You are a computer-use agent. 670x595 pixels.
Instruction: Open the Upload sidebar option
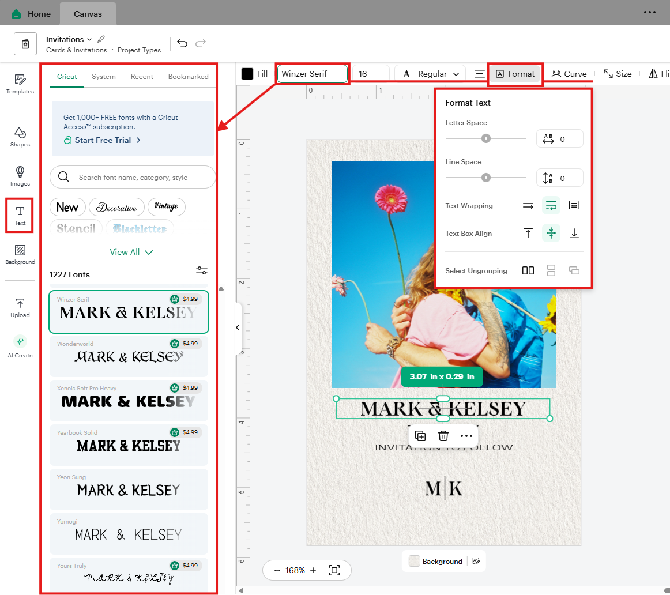tap(20, 308)
